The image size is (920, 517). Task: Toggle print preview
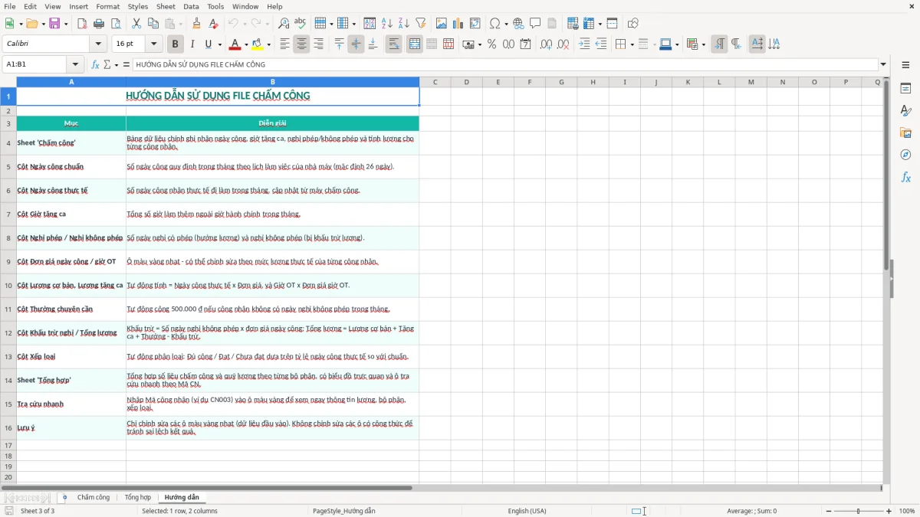(116, 24)
